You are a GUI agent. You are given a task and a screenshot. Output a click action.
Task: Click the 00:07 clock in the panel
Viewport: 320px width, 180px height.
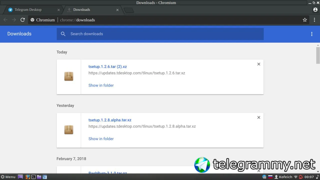(x=309, y=177)
